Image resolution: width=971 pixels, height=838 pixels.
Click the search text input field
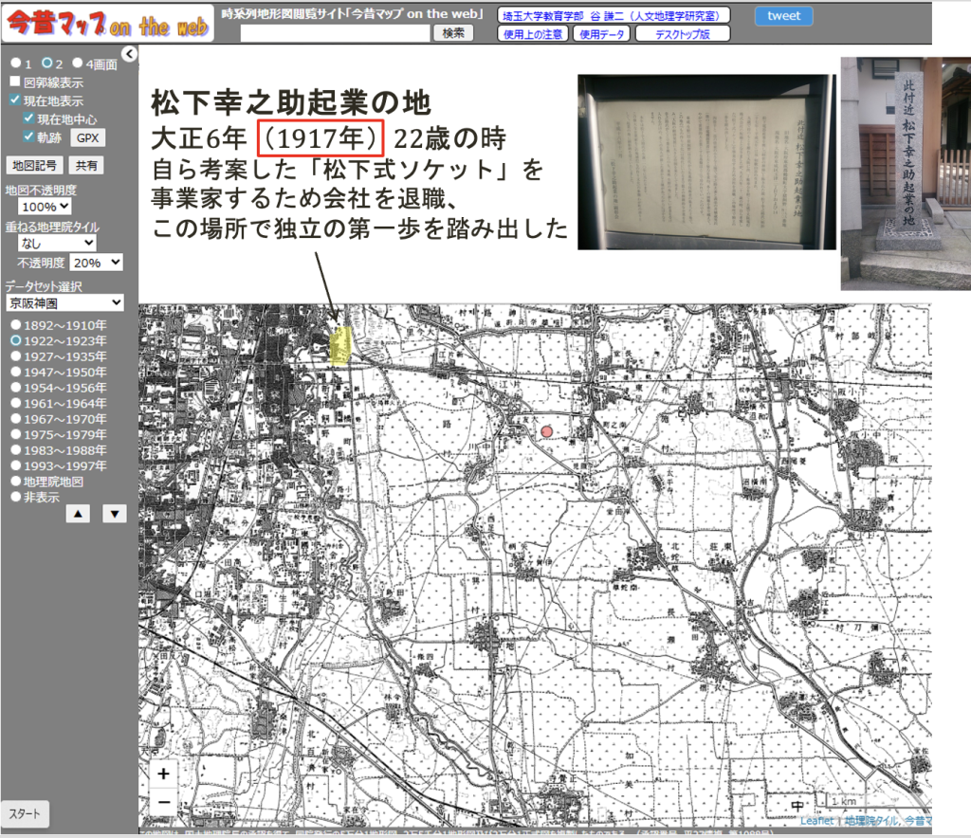pyautogui.click(x=336, y=33)
